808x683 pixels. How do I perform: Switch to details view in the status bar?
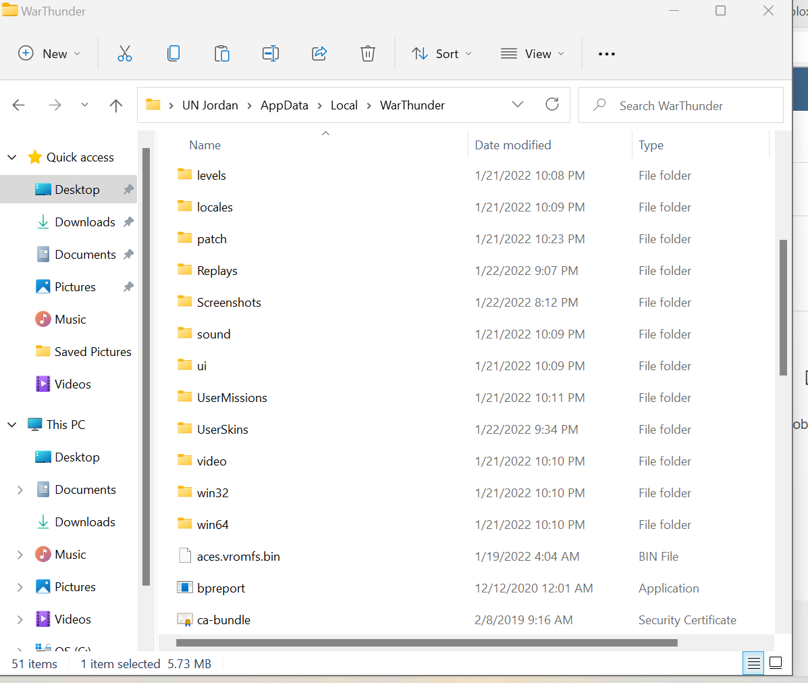pos(753,663)
